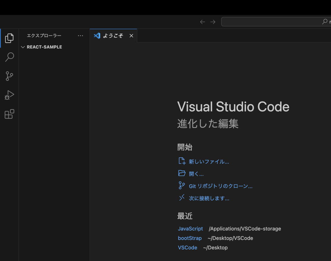
Task: Open recent JavaScript folder
Action: [190, 229]
